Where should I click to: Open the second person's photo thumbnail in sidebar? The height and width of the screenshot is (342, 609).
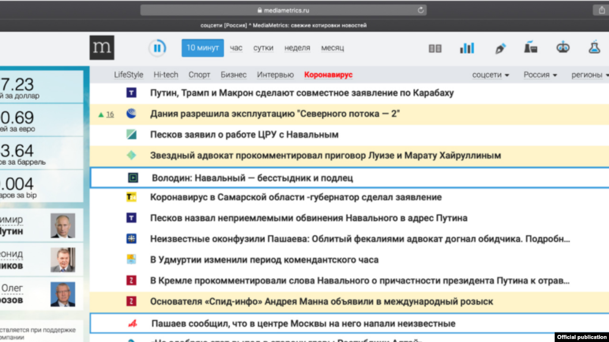click(63, 260)
